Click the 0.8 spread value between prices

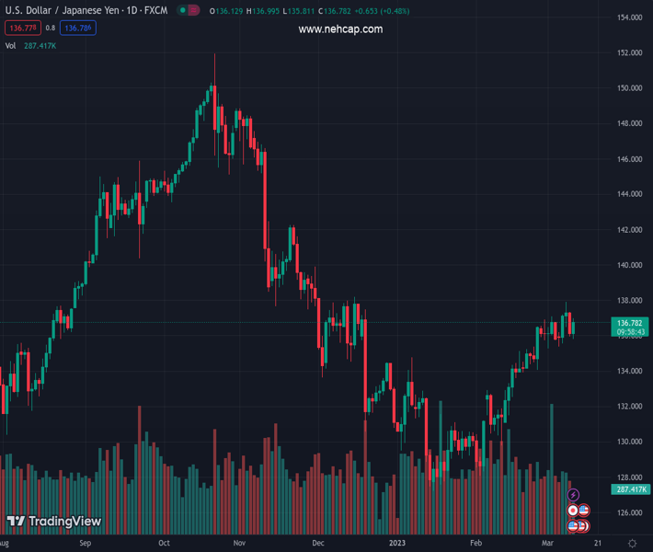click(50, 29)
